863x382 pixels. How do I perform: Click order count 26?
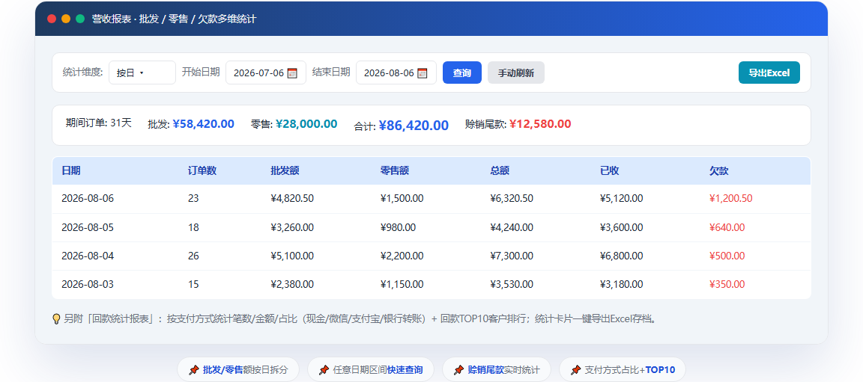pyautogui.click(x=193, y=256)
